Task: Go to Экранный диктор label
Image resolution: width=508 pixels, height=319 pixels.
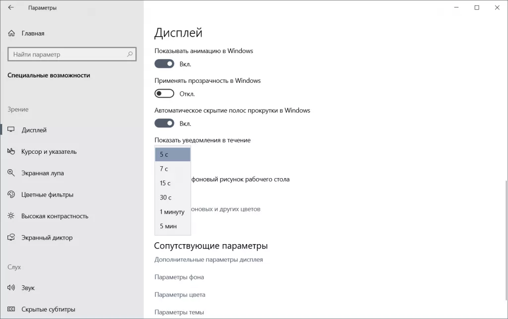Action: (x=47, y=238)
